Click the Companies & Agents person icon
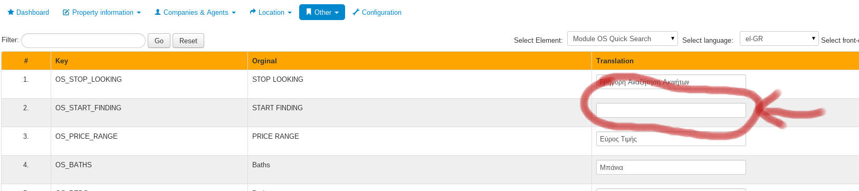Image resolution: width=859 pixels, height=191 pixels. (158, 12)
